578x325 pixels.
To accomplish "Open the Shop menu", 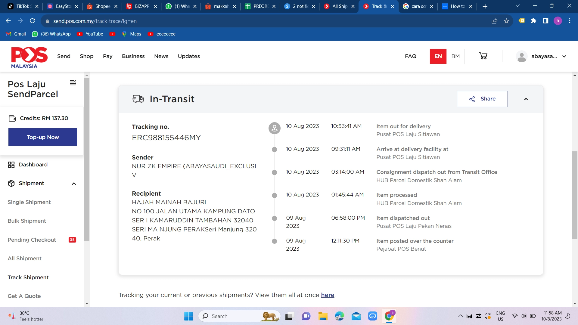I will (x=87, y=56).
